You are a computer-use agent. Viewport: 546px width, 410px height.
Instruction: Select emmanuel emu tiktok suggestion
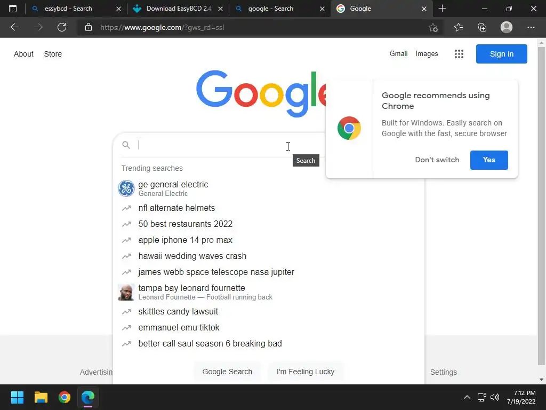269,327
